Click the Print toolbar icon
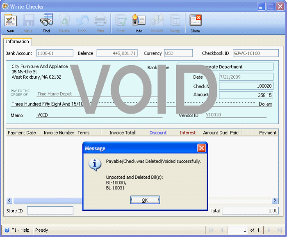The image size is (287, 237). pyautogui.click(x=100, y=20)
